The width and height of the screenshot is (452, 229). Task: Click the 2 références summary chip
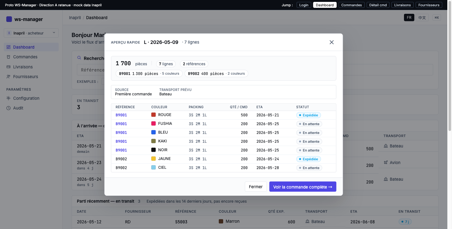[x=194, y=64]
